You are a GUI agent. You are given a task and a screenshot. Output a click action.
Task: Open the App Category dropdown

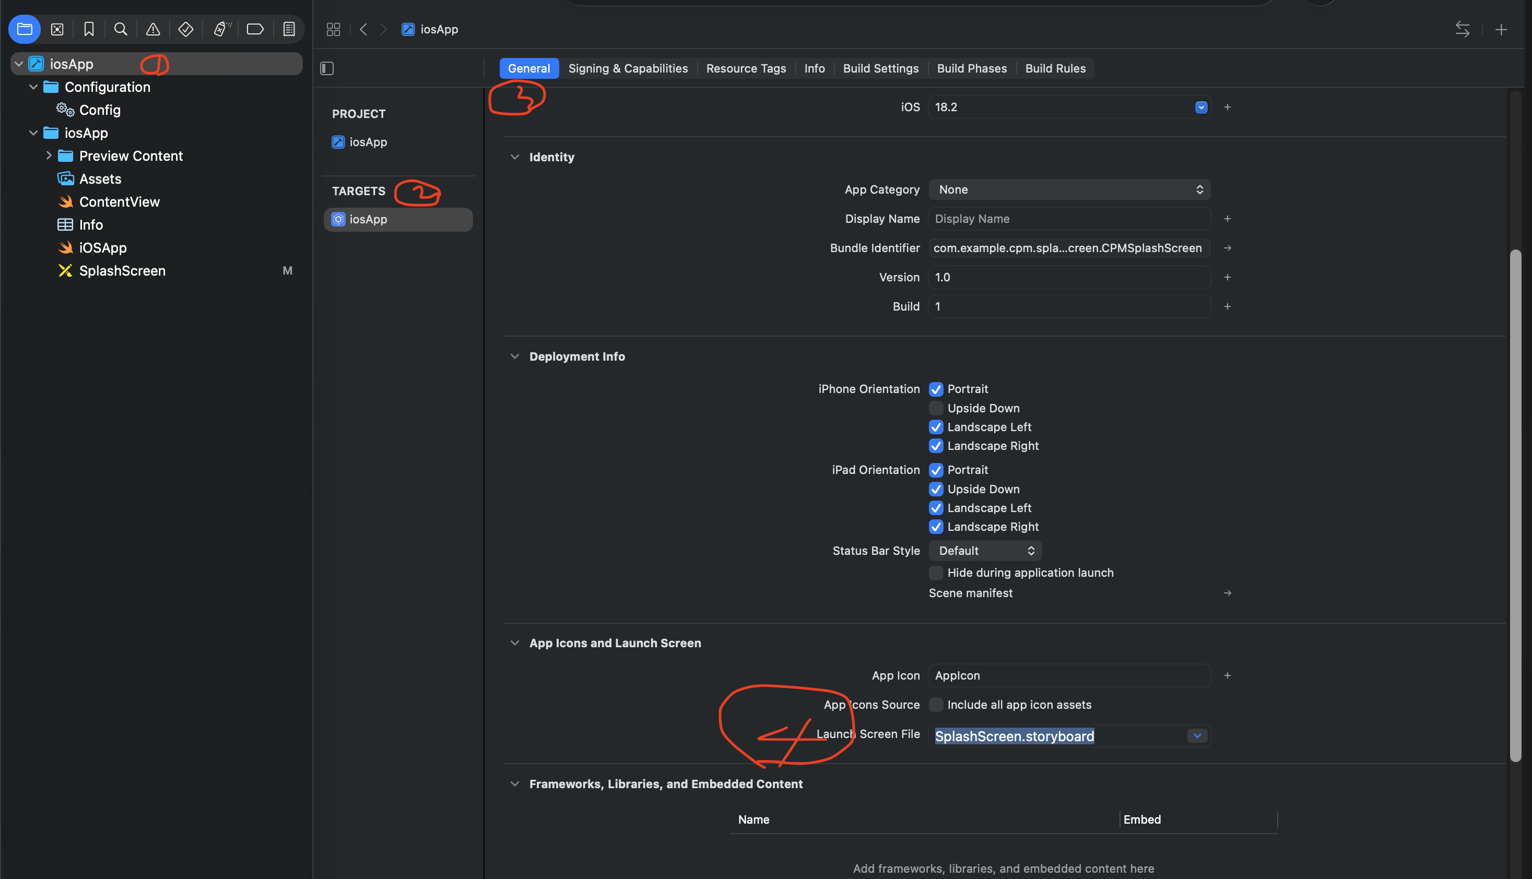tap(1069, 189)
